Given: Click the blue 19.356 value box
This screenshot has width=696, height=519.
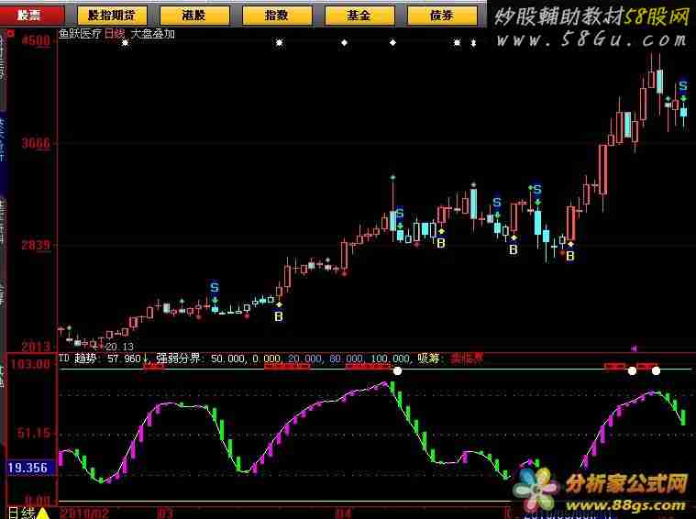Looking at the screenshot, I should pyautogui.click(x=28, y=468).
